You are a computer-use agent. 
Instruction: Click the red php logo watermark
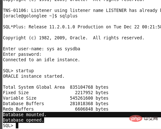click(136, 118)
